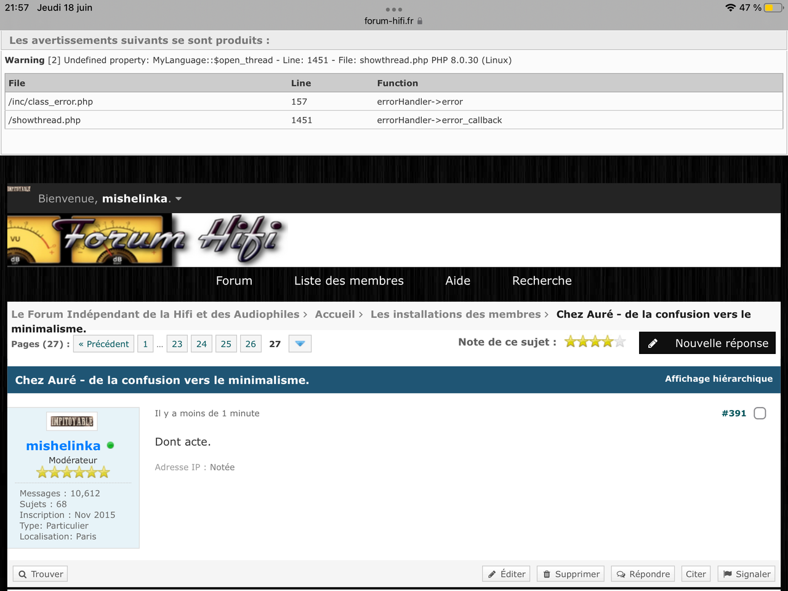The width and height of the screenshot is (788, 591).
Task: Click the post text Dont acte.
Action: 183,441
